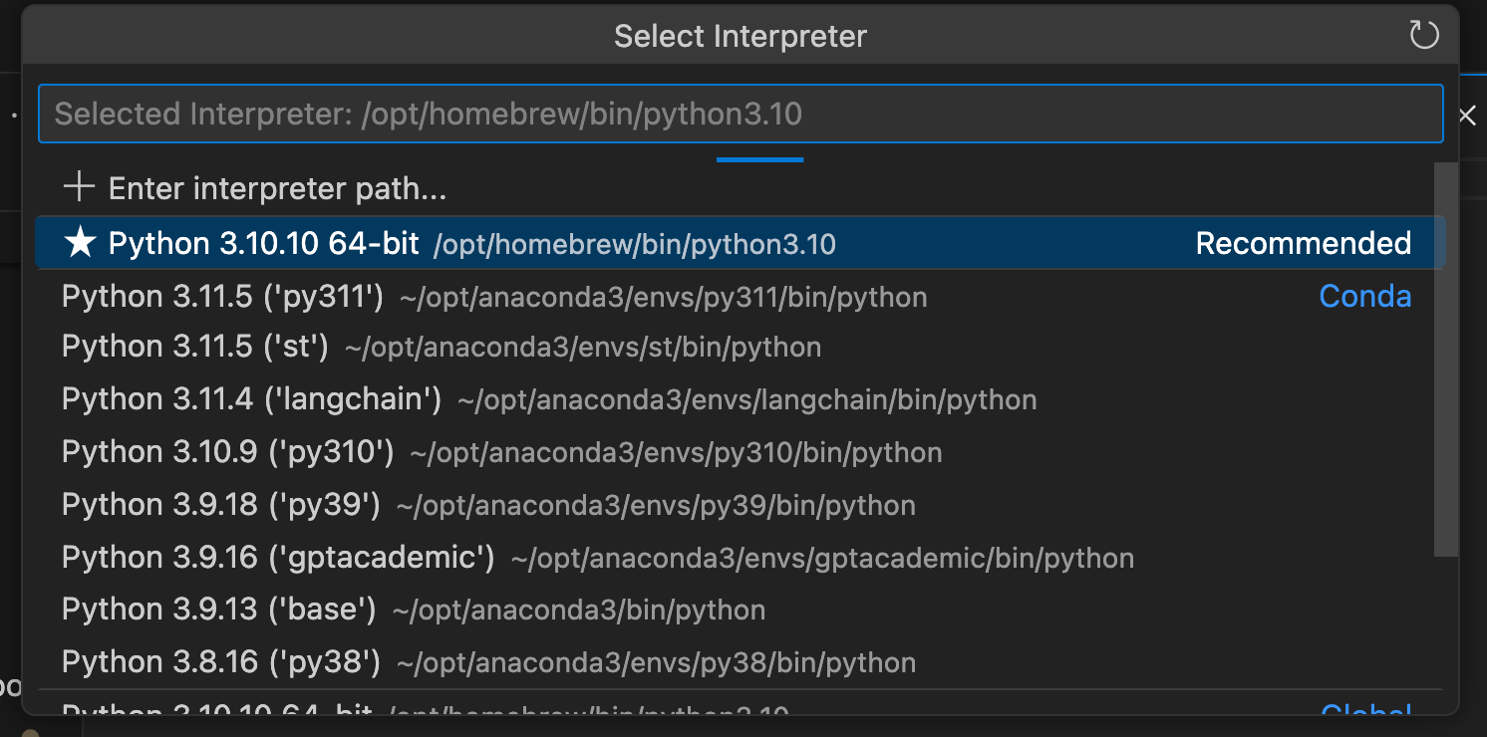Click the Select Interpreter title bar
The width and height of the screenshot is (1487, 737).
(740, 37)
